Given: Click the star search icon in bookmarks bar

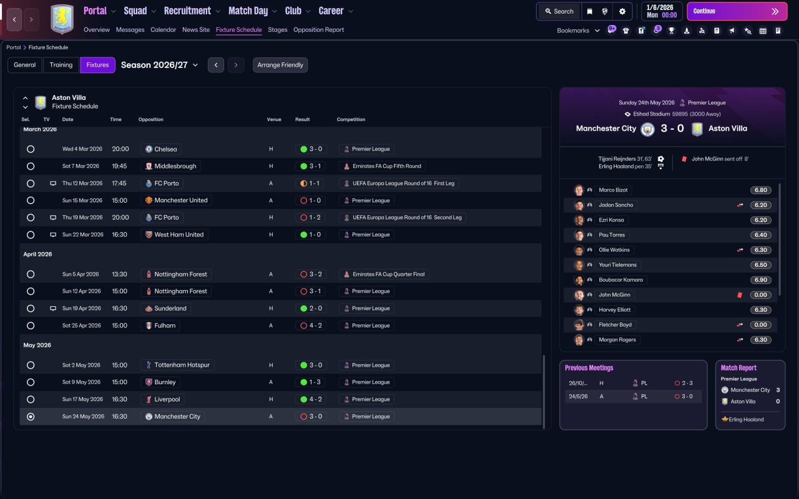Looking at the screenshot, I should 748,31.
